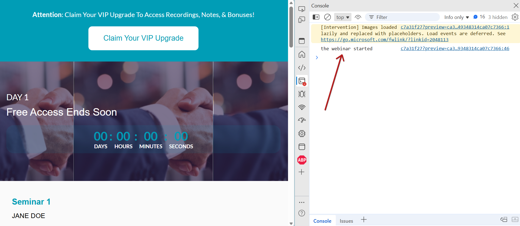520x226 pixels.
Task: Click the MINUTES countdown label
Action: (x=151, y=146)
